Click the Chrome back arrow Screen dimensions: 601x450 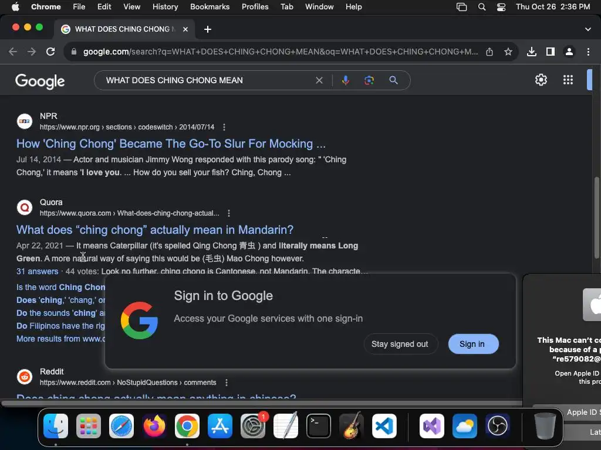(13, 52)
